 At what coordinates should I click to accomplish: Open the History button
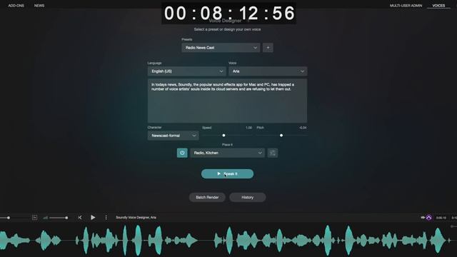coord(248,197)
